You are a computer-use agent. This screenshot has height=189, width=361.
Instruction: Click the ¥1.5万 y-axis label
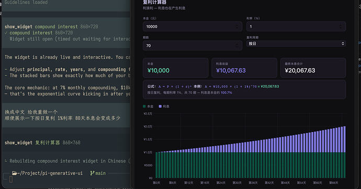click(x=148, y=139)
